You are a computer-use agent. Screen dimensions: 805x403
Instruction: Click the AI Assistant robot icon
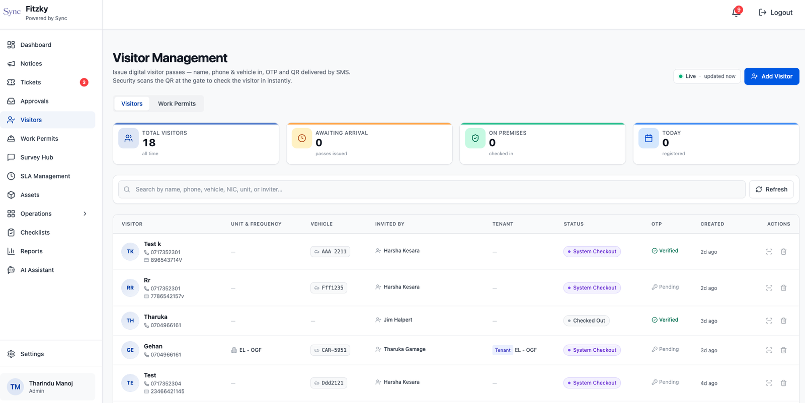(x=11, y=270)
